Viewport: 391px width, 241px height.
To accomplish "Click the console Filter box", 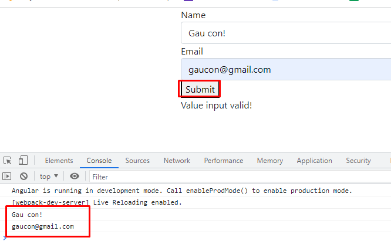I will point(235,176).
